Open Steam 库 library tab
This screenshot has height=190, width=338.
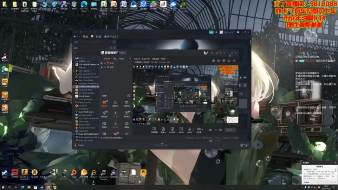92,37
